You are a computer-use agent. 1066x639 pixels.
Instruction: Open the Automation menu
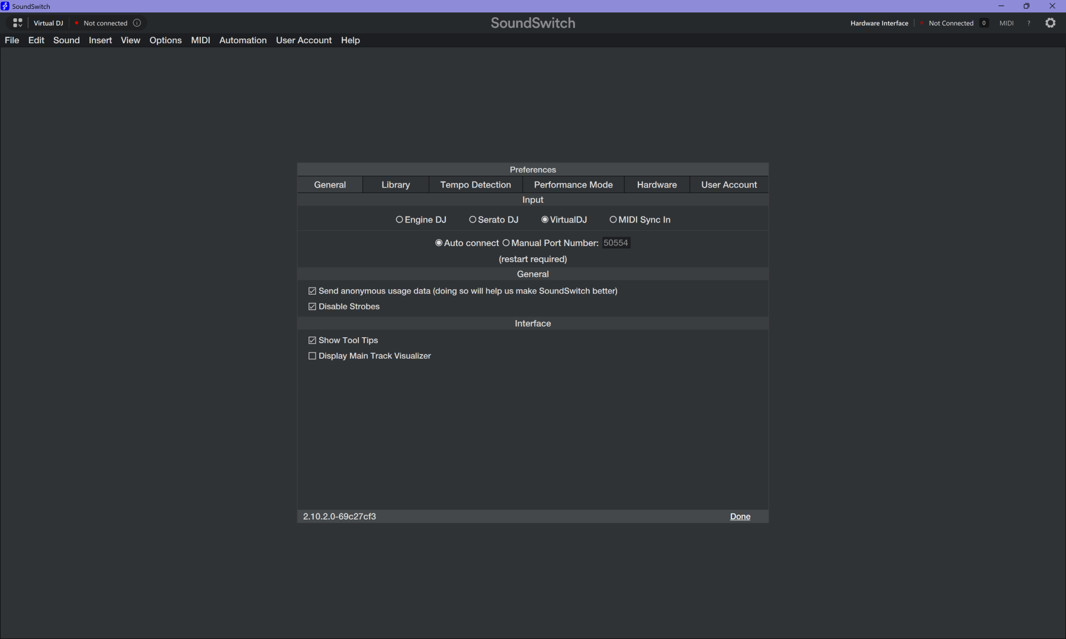[243, 40]
